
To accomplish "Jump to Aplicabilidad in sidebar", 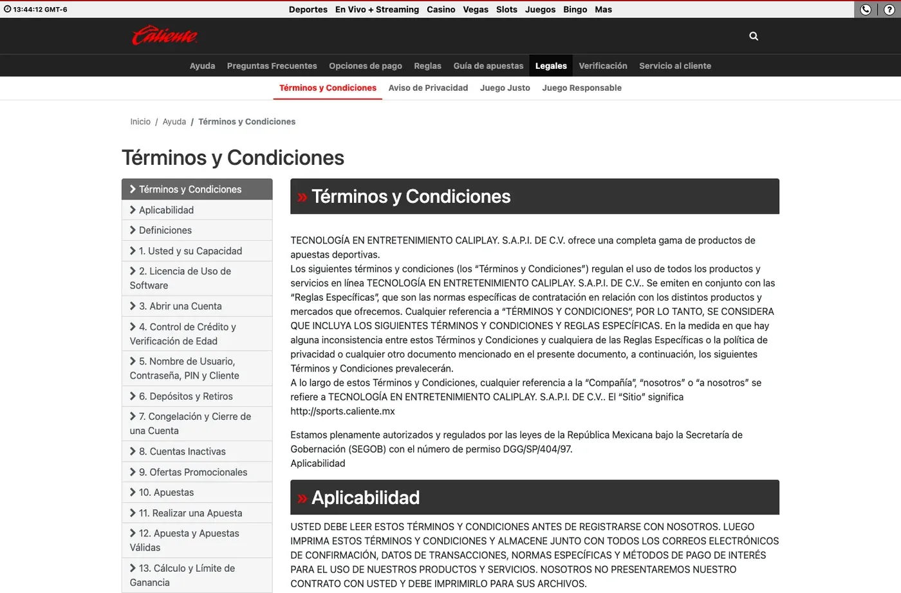I will coord(197,210).
